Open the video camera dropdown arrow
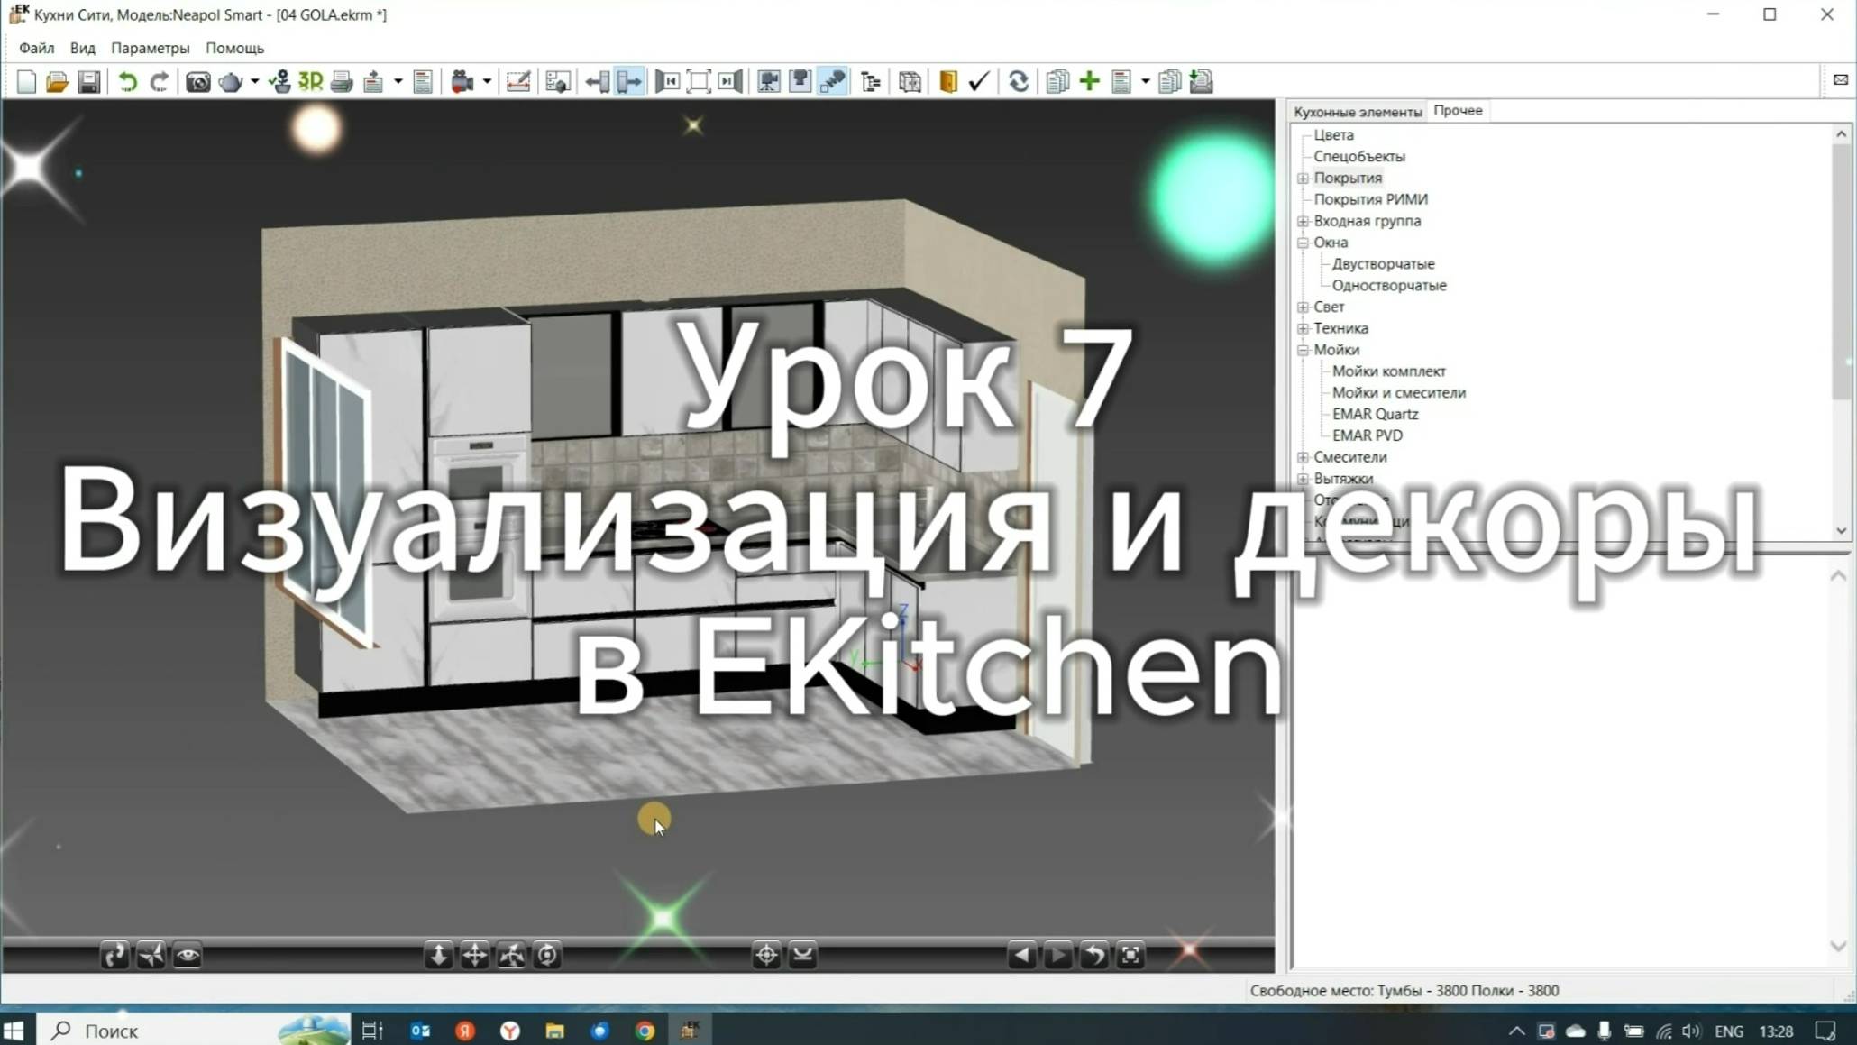 [x=487, y=82]
